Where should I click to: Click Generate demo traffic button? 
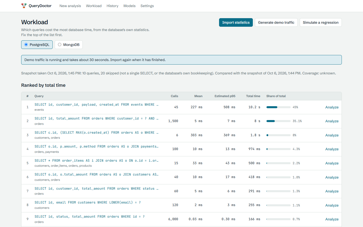[x=276, y=22]
